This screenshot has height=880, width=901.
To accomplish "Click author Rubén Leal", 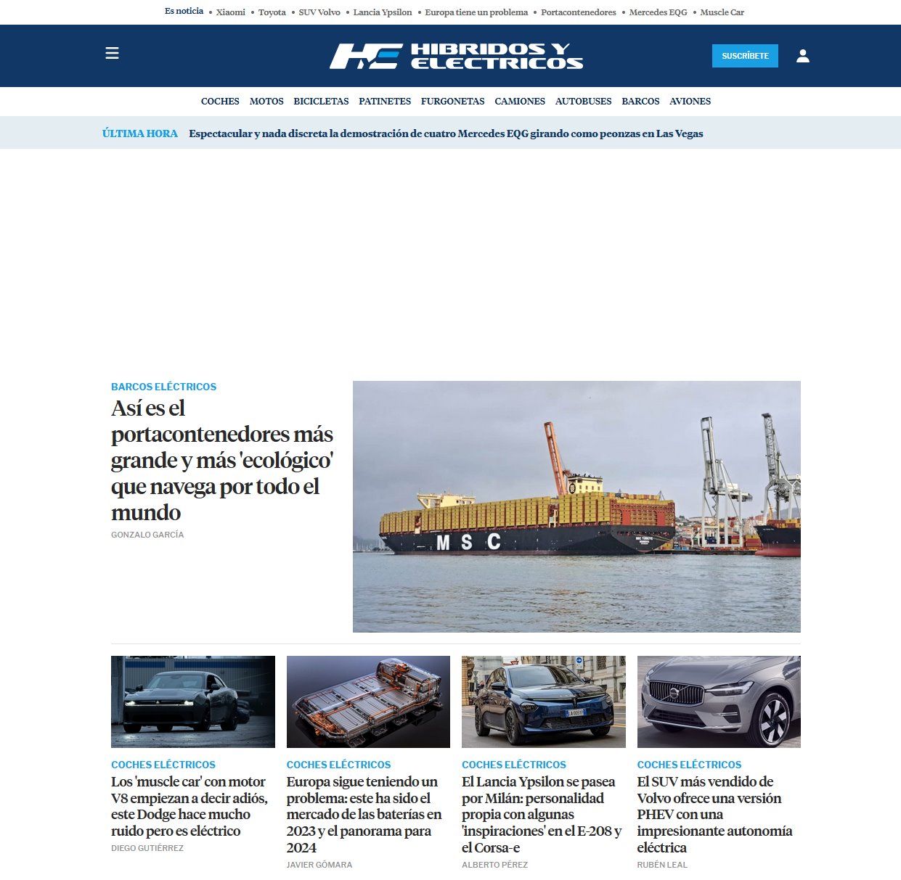I will click(x=662, y=865).
